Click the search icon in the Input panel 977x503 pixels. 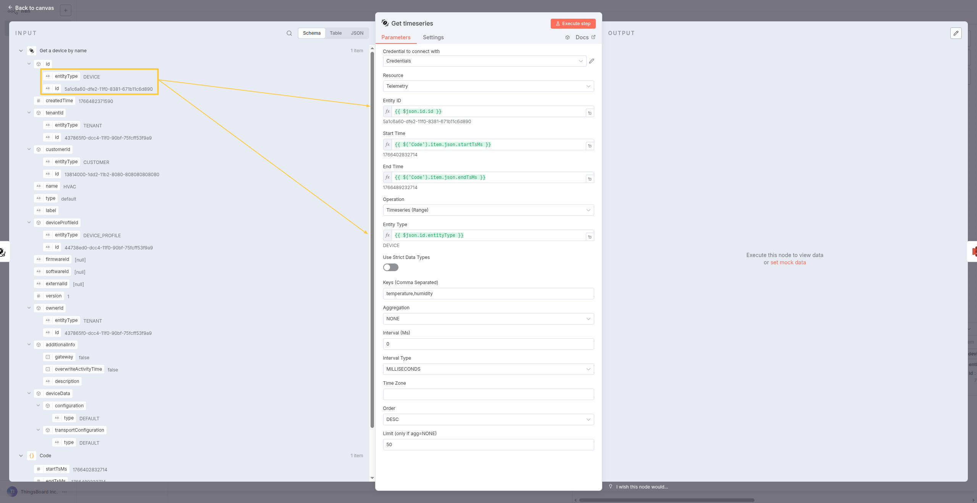(x=289, y=33)
